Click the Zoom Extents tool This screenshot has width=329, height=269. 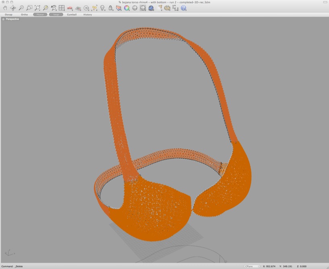[x=37, y=8]
